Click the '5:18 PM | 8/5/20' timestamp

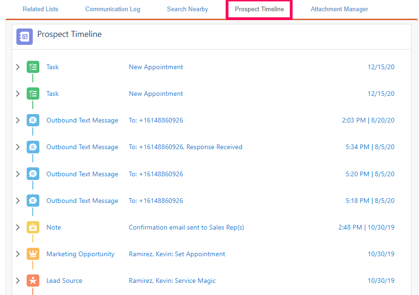370,201
